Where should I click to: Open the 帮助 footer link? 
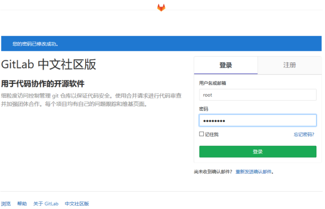click(22, 204)
